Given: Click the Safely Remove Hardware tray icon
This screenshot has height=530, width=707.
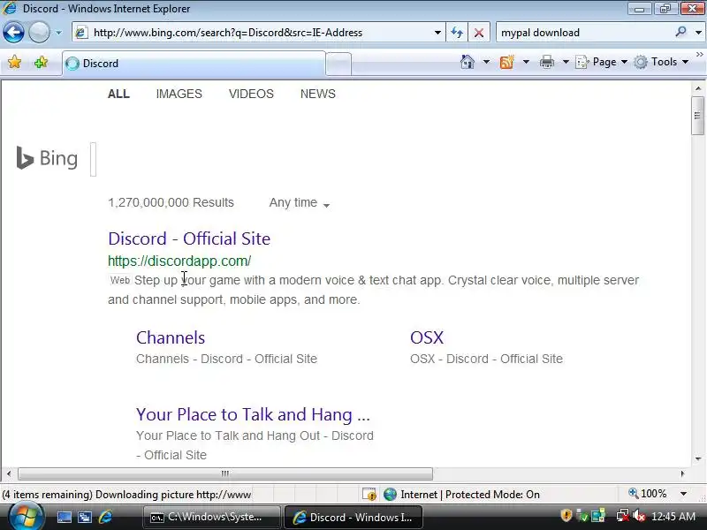Looking at the screenshot, I should click(582, 516).
